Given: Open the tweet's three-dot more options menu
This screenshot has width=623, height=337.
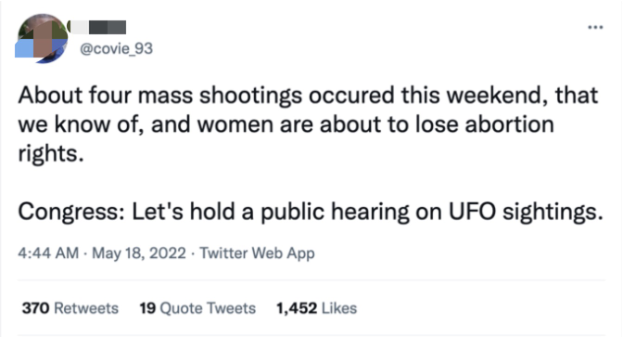Looking at the screenshot, I should [x=595, y=27].
